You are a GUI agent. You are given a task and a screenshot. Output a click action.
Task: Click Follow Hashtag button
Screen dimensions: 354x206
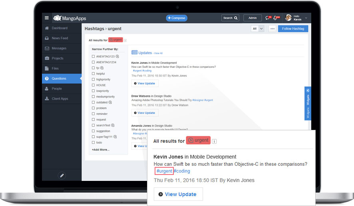click(293, 29)
